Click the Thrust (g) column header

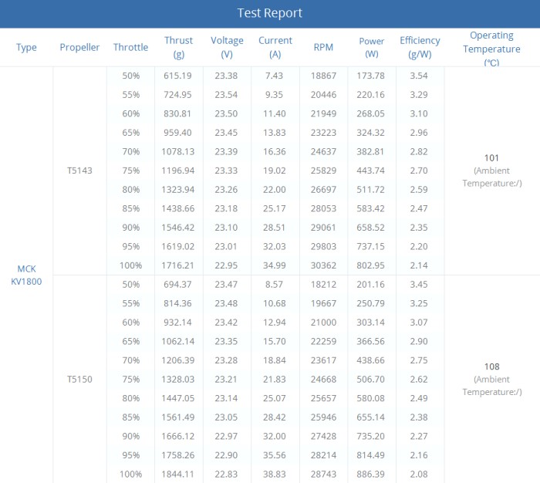click(x=179, y=47)
